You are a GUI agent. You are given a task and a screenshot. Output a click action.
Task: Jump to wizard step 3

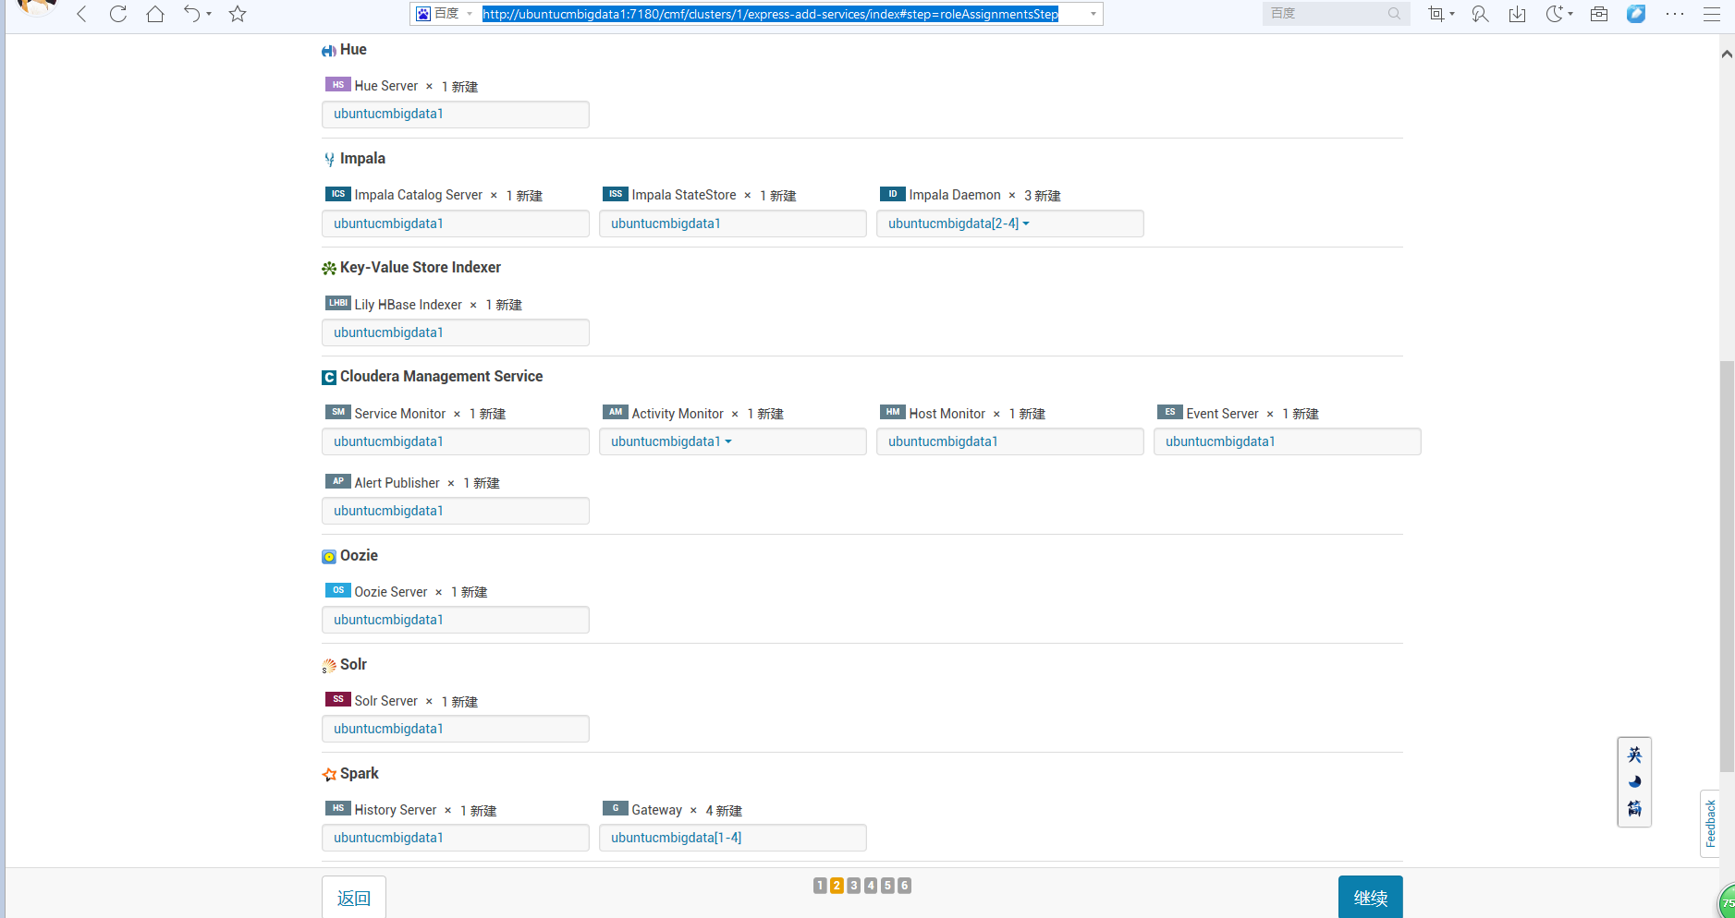click(854, 886)
